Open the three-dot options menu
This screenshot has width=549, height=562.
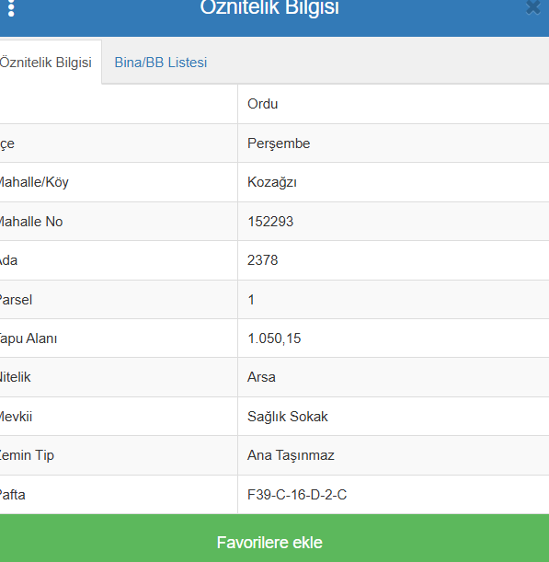(x=11, y=8)
